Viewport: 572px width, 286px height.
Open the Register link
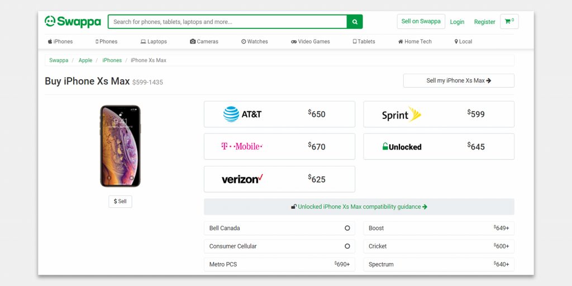[x=484, y=22]
